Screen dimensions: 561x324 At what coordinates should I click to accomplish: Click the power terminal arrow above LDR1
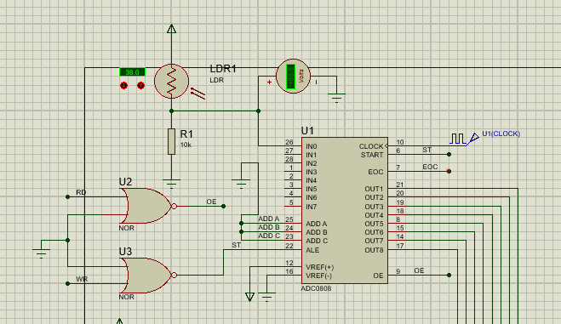click(x=171, y=29)
